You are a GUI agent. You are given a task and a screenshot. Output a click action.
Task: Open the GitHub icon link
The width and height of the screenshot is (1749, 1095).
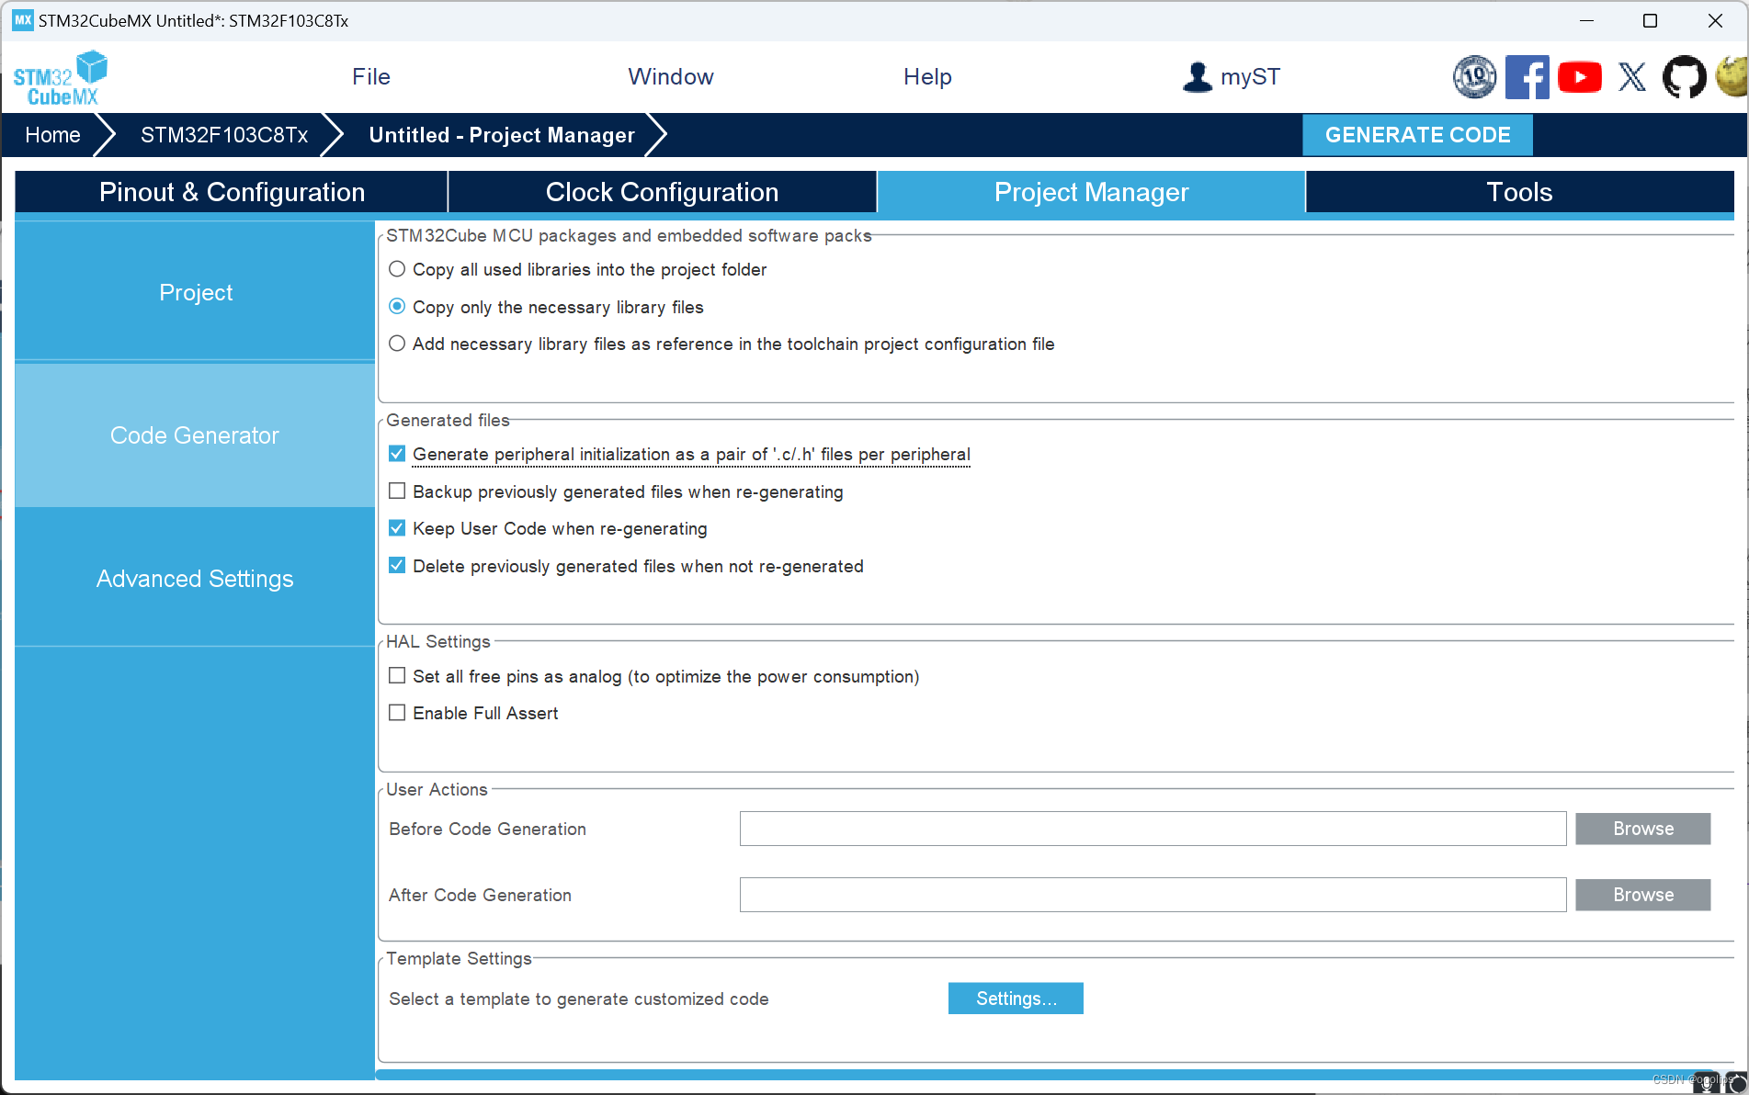[x=1685, y=77]
